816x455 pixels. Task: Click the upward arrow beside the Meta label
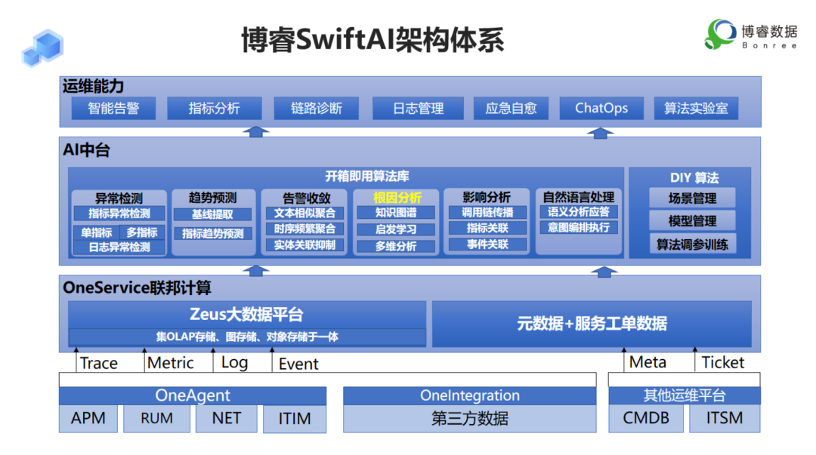pyautogui.click(x=624, y=361)
